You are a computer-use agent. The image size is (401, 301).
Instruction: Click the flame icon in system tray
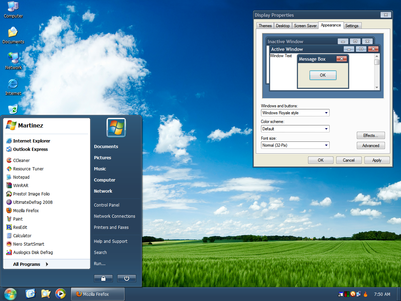pos(365,294)
